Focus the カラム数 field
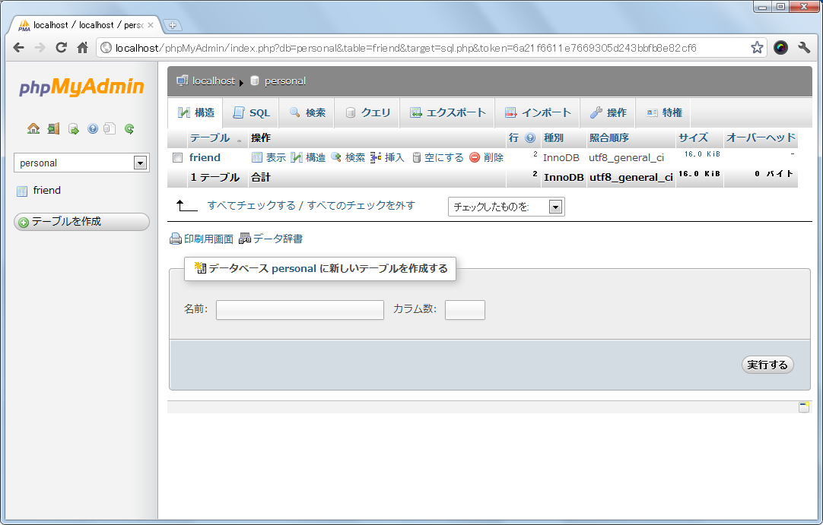The image size is (823, 525). [x=465, y=309]
